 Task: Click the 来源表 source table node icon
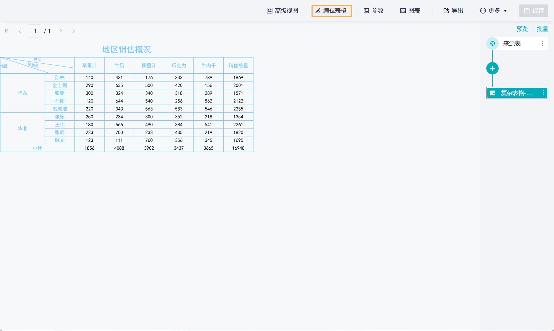492,44
